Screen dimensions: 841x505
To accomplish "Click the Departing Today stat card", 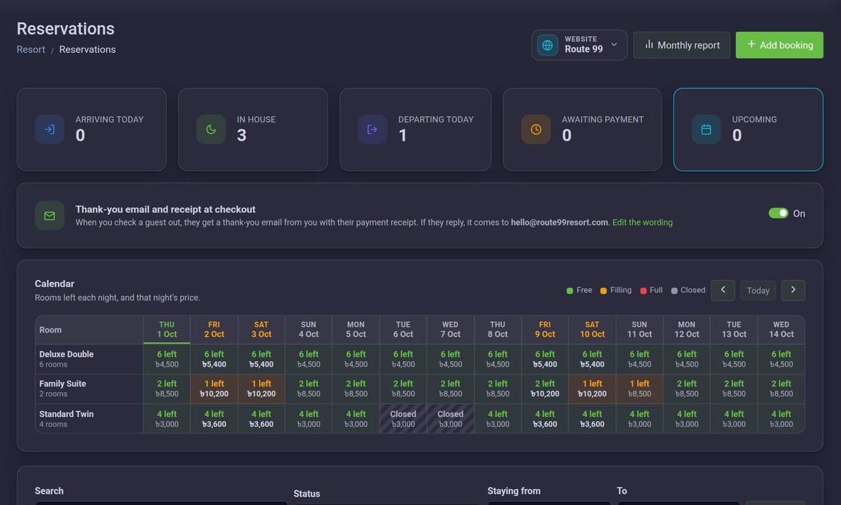I will click(415, 129).
